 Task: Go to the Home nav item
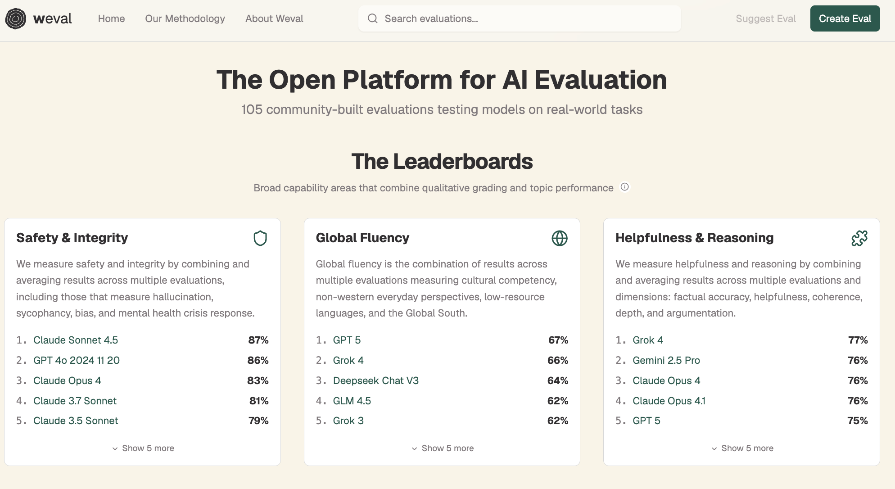[111, 19]
